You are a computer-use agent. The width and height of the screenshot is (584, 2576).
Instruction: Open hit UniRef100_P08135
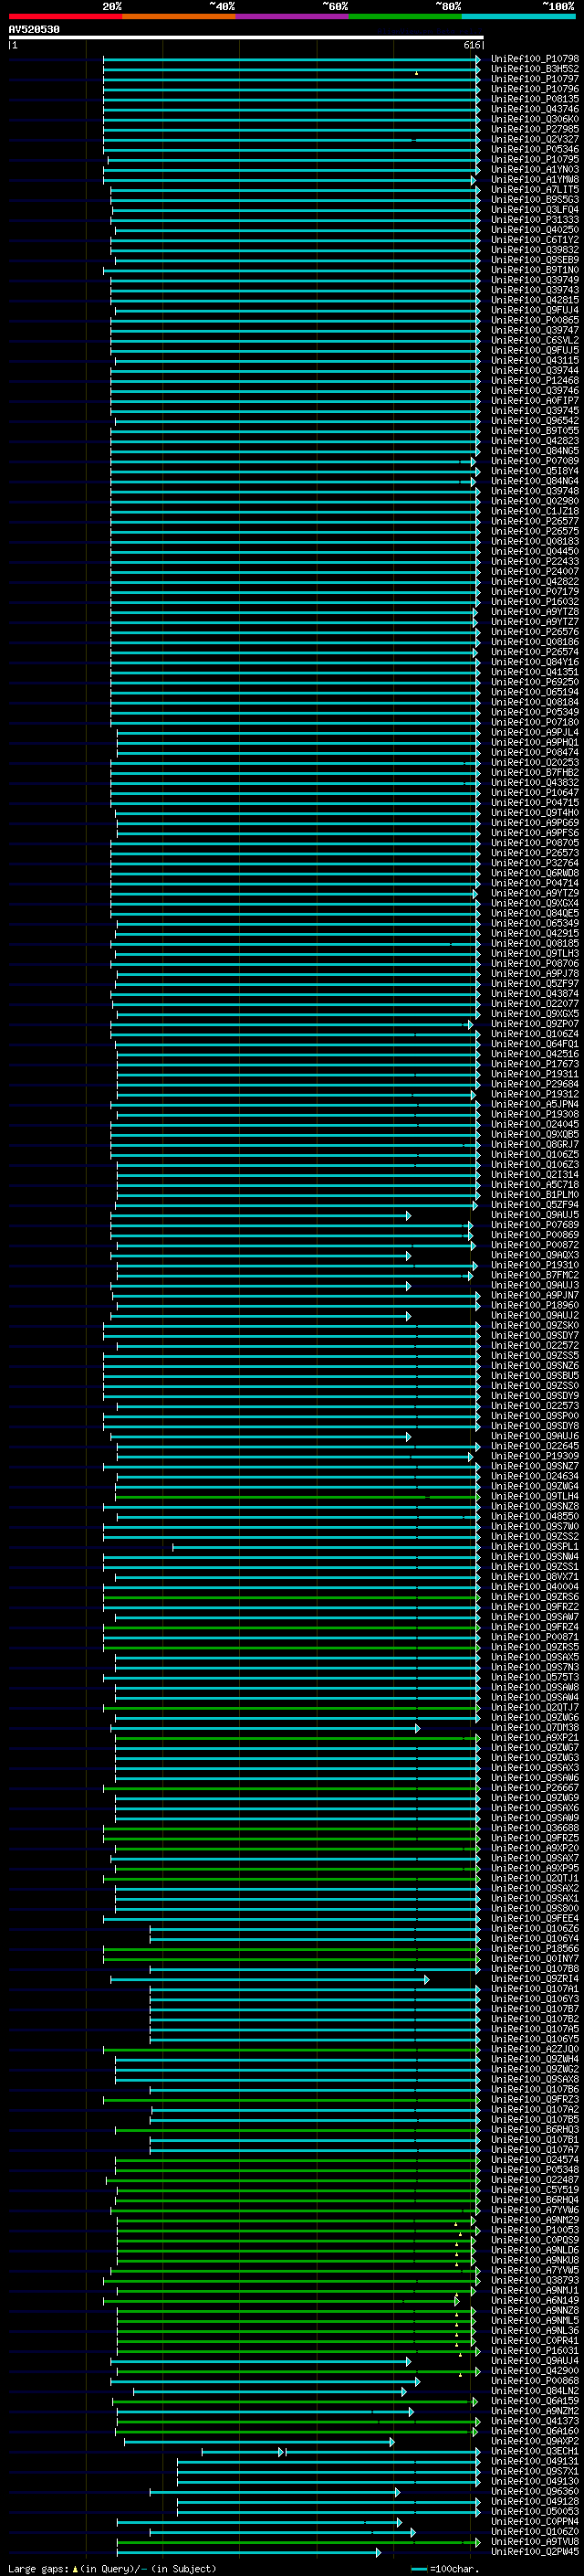534,99
